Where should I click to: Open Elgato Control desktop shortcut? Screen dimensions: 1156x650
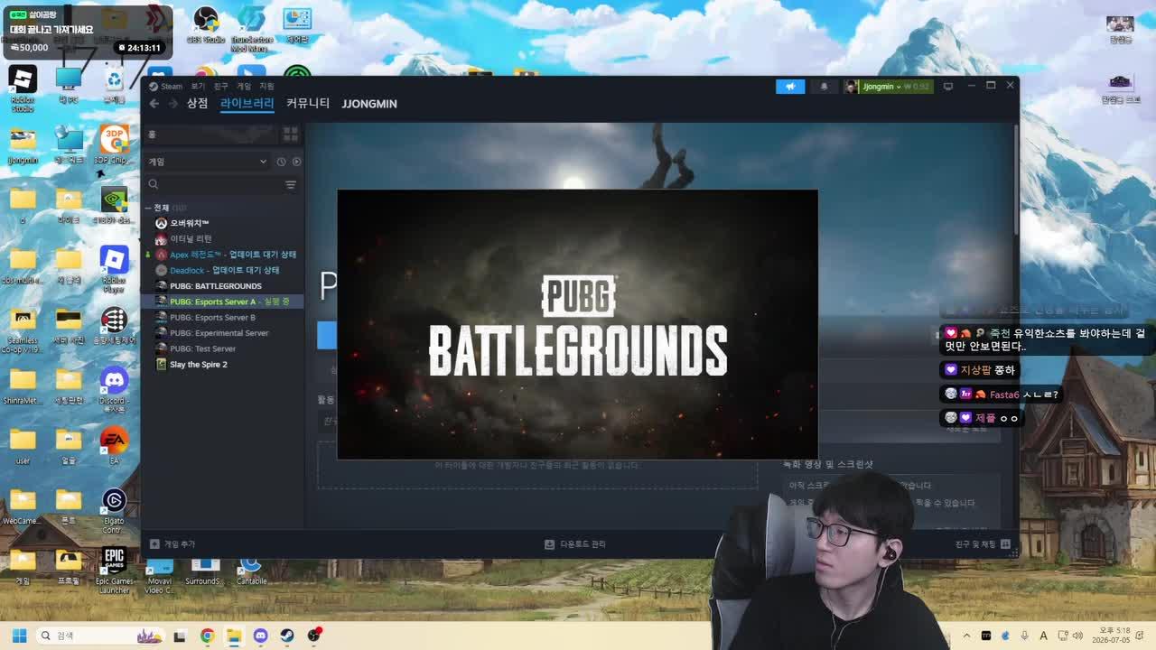[114, 511]
